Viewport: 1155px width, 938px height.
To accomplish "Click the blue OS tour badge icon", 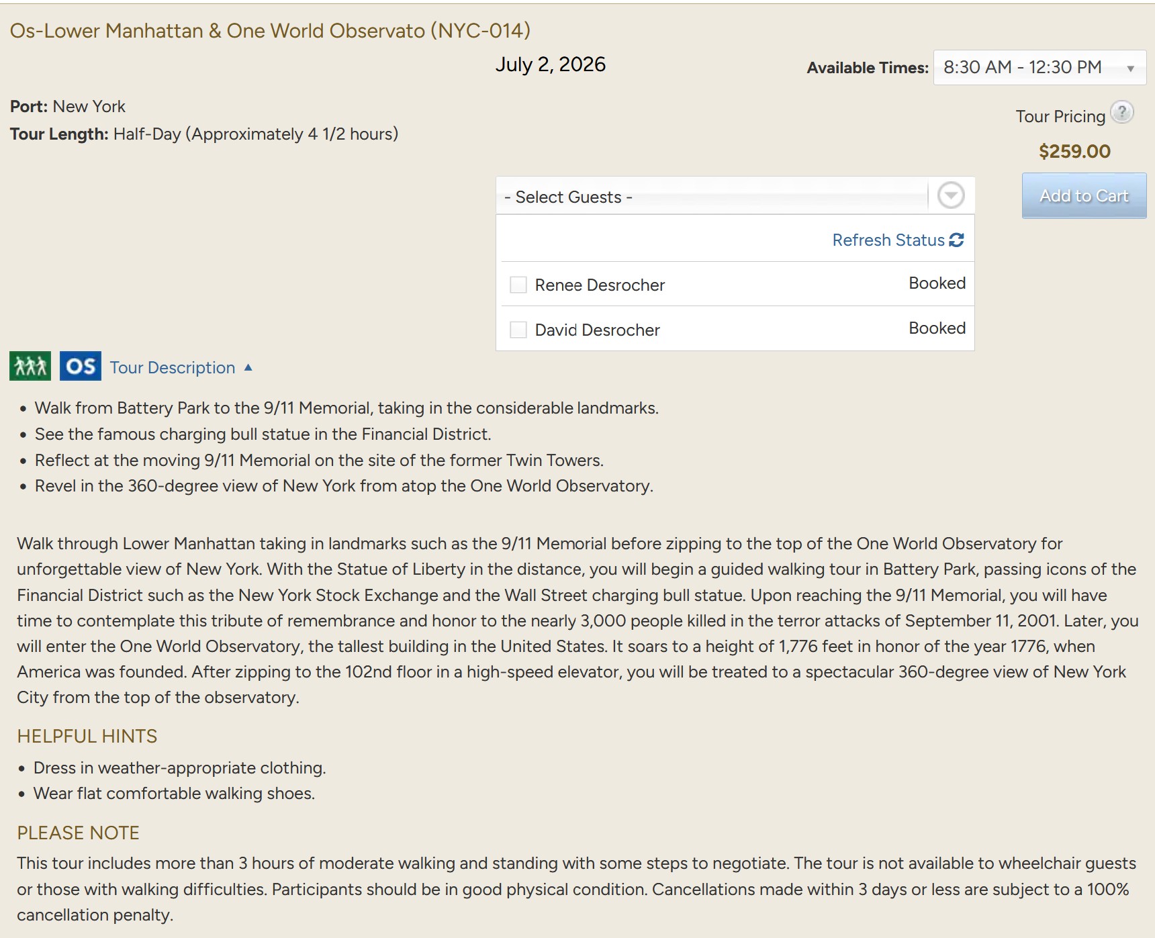I will point(81,366).
